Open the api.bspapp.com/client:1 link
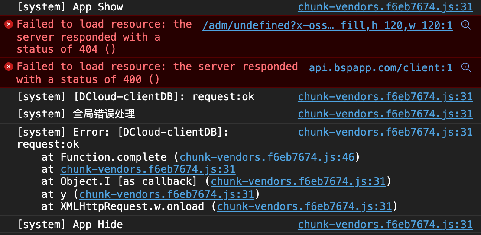481x235 pixels. 380,67
